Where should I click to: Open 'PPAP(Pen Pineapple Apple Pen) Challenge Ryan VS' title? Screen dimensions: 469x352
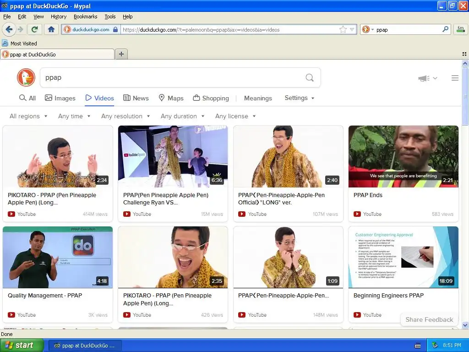pos(166,199)
